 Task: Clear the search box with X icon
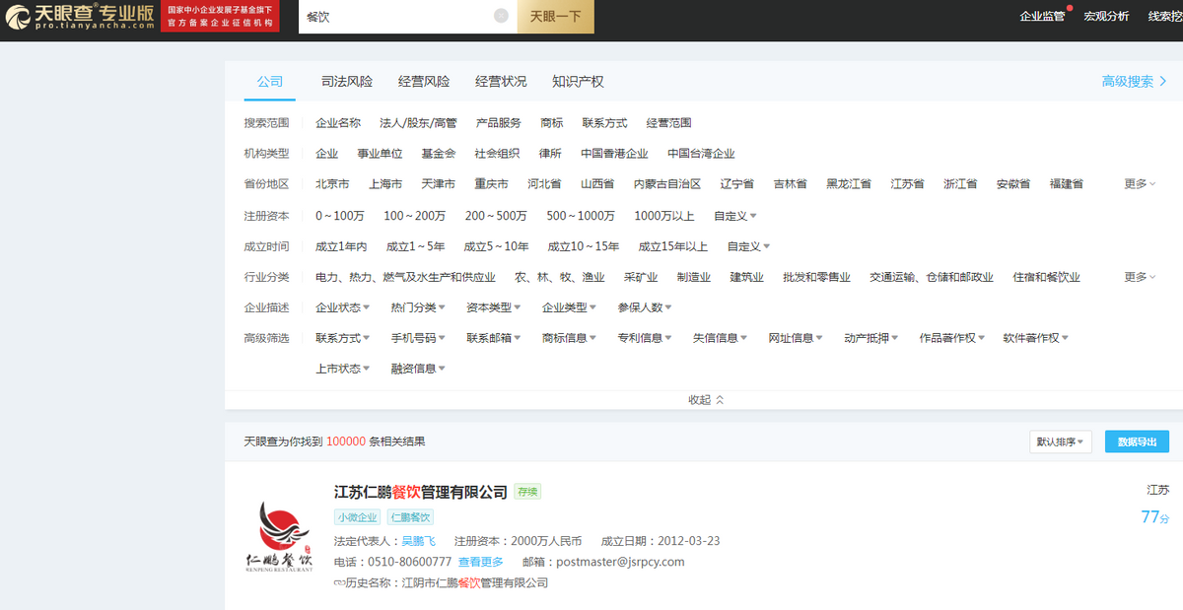click(x=500, y=16)
